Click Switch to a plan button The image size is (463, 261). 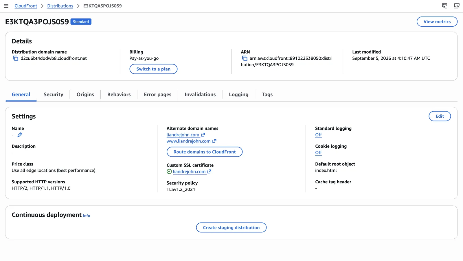153,69
